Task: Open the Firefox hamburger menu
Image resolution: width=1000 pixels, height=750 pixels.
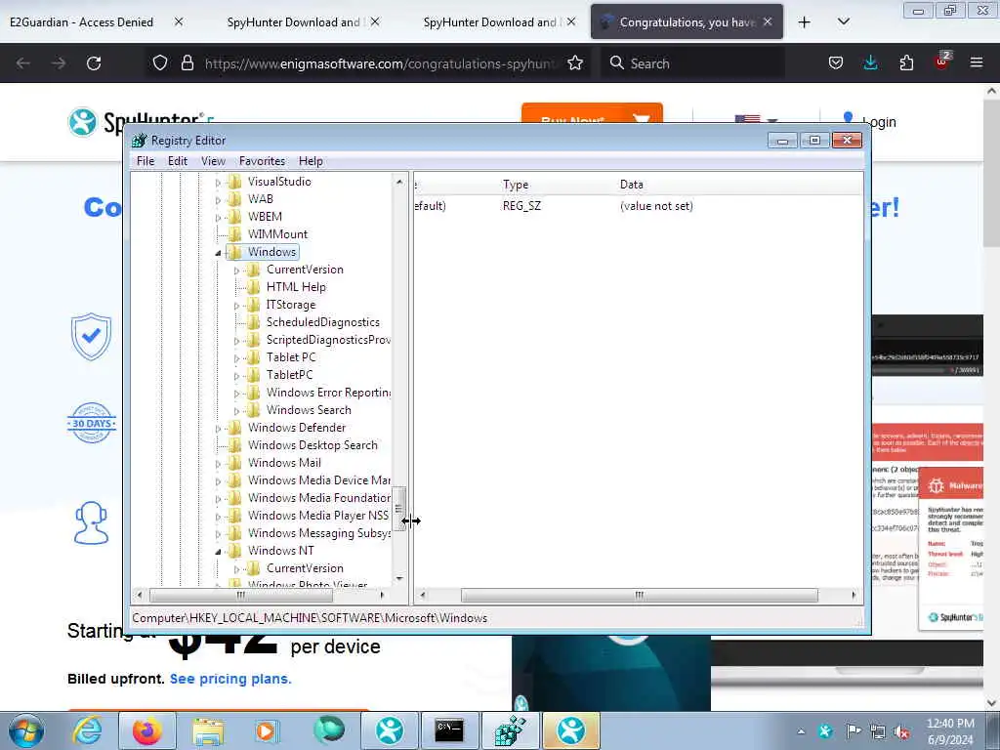Action: tap(976, 63)
